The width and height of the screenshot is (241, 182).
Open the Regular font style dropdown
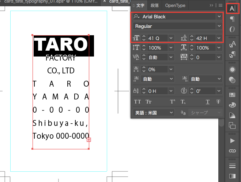(219, 26)
